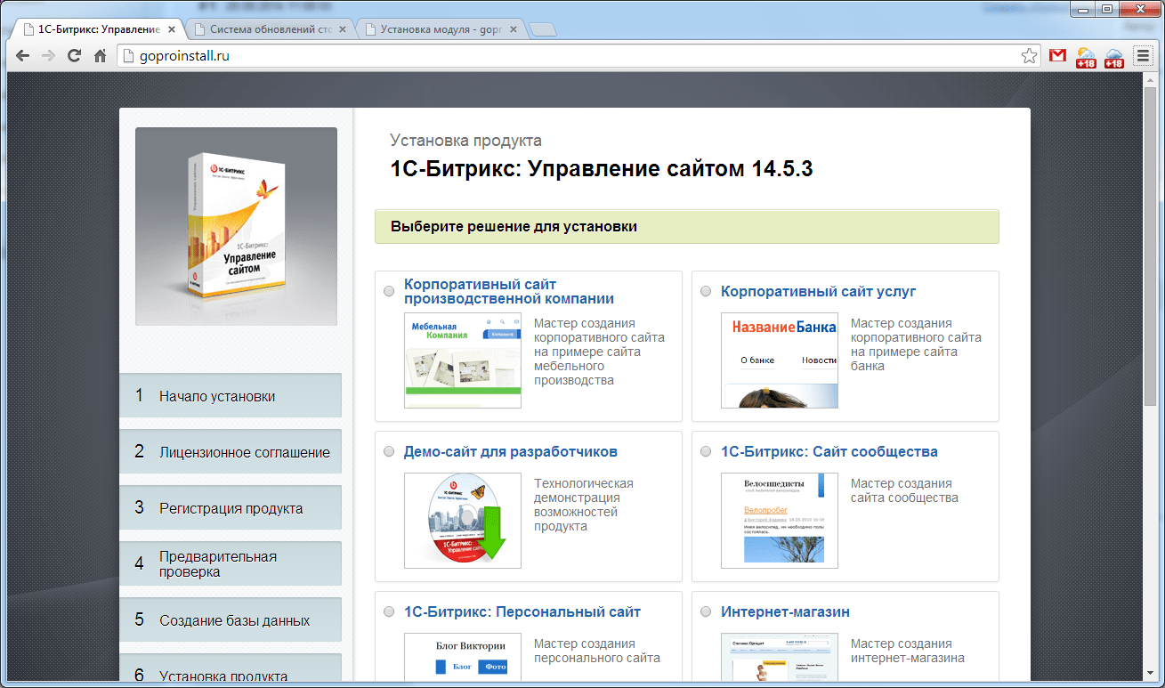Viewport: 1165px width, 688px height.
Task: Select Корпоративный сайт услуг radio button
Action: 706,291
